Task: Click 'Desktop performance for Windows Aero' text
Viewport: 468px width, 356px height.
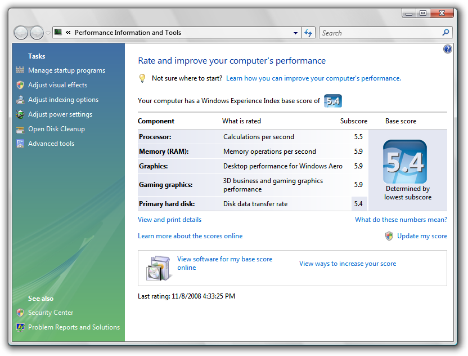Action: tap(282, 166)
